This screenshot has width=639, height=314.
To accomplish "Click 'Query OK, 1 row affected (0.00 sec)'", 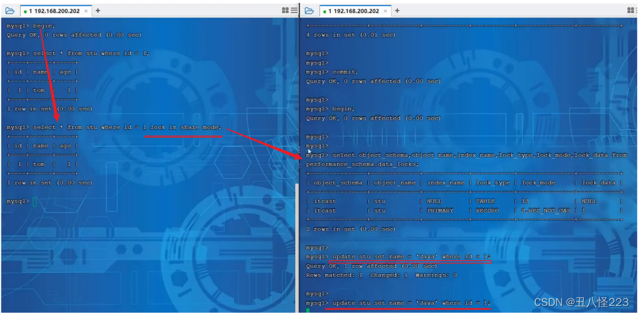I will tap(372, 266).
